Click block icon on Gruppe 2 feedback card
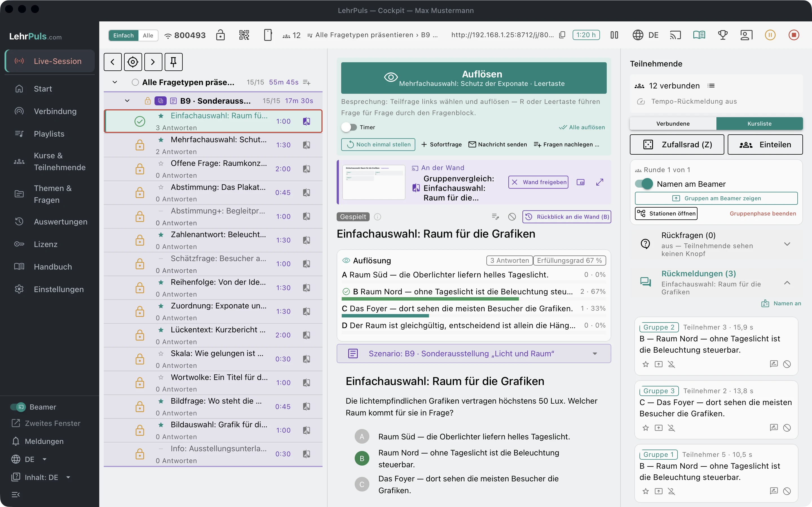 [x=787, y=364]
